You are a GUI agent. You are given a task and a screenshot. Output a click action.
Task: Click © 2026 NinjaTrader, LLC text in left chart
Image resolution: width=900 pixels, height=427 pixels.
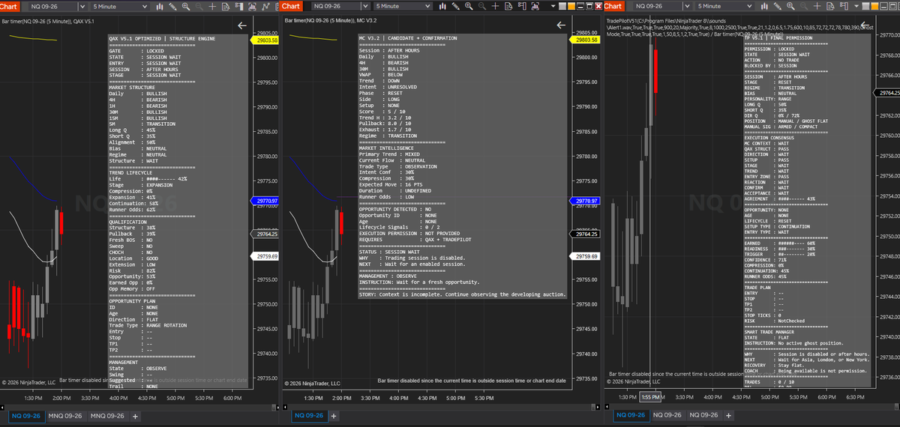point(28,382)
